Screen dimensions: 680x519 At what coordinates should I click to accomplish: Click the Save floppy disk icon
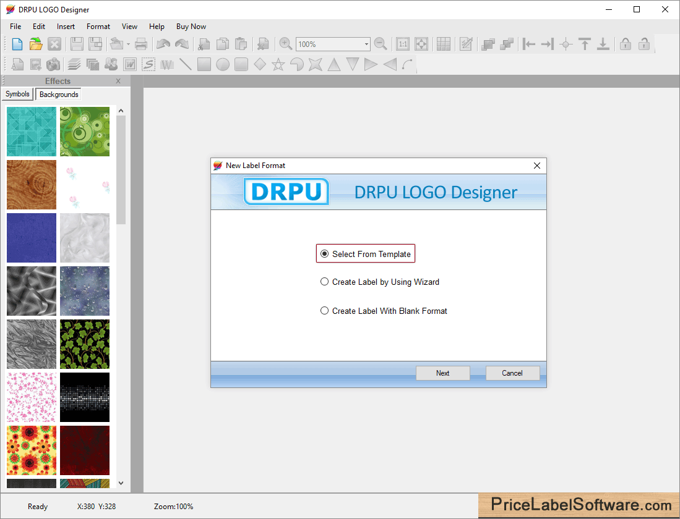77,44
